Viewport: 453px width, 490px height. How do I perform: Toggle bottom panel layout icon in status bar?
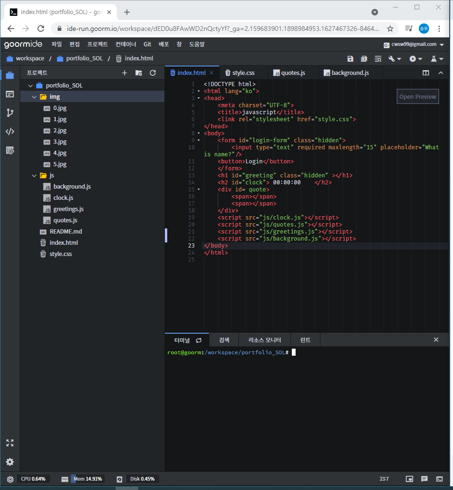pos(409,479)
